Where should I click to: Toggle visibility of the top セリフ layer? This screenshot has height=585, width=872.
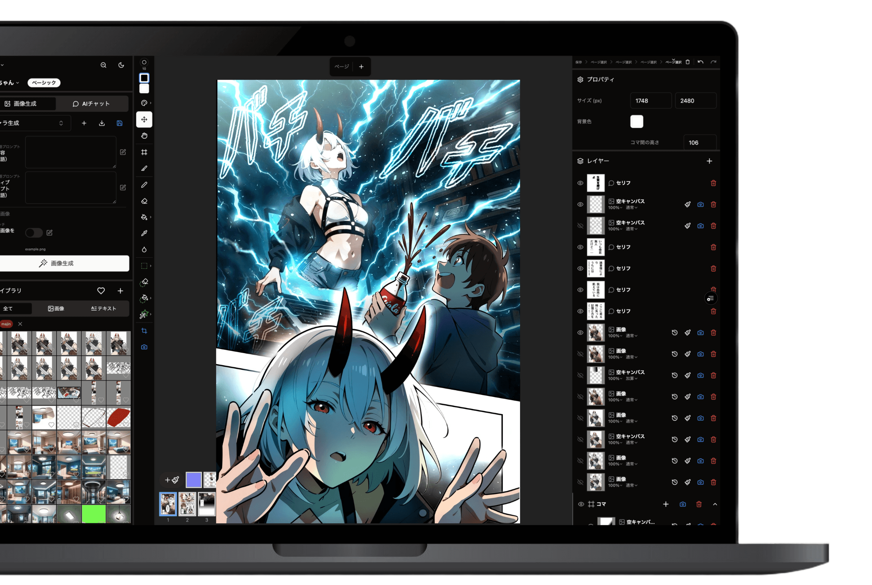580,183
